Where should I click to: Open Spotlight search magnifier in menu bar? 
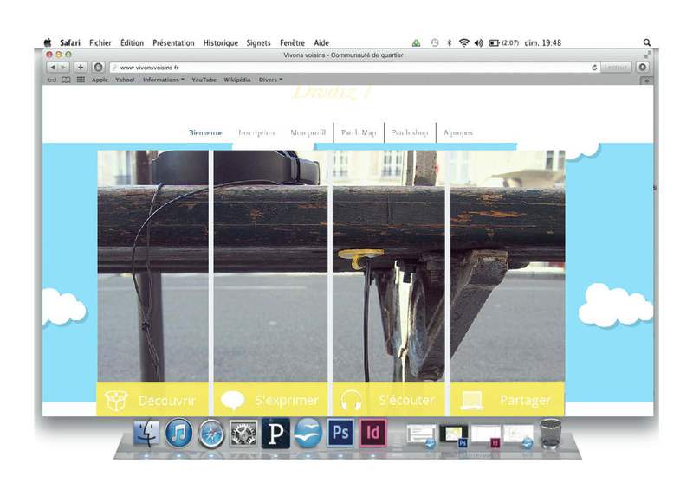point(647,42)
